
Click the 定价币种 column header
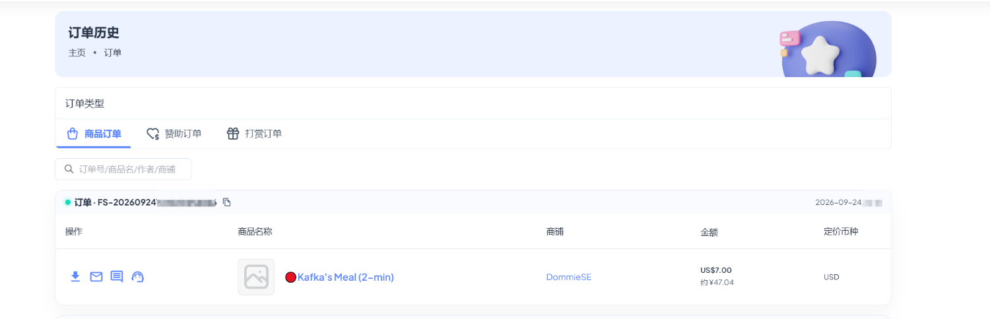841,232
